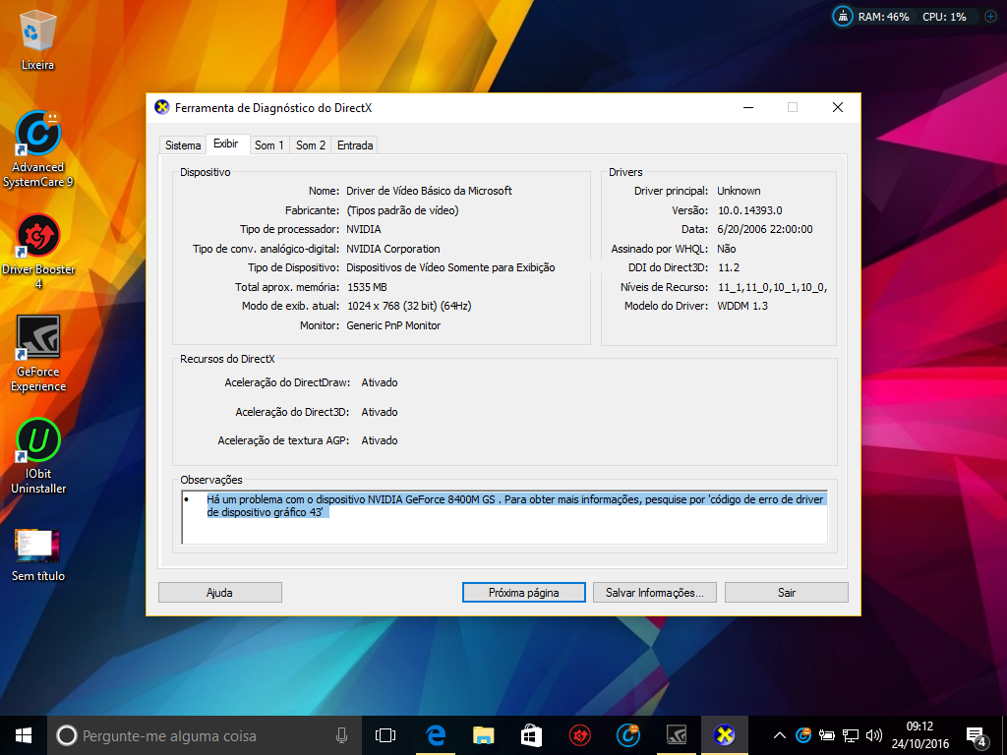Click the Ajuda button
Image resolution: width=1007 pixels, height=755 pixels.
point(219,593)
